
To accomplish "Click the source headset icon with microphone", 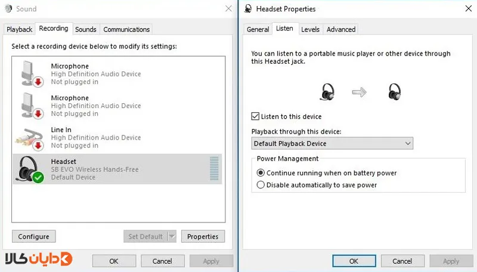I will point(327,92).
